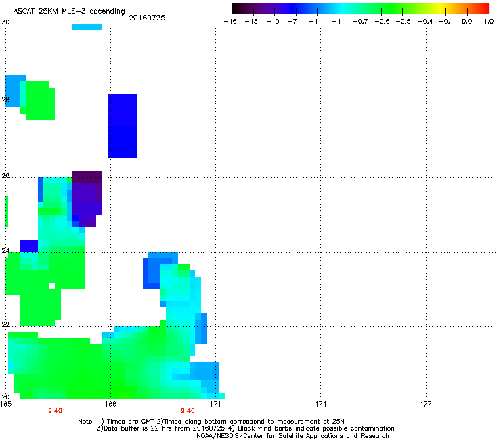Click the note line 'Data buffer is 22 hrs'
This screenshot has width=501, height=440.
tap(245, 428)
